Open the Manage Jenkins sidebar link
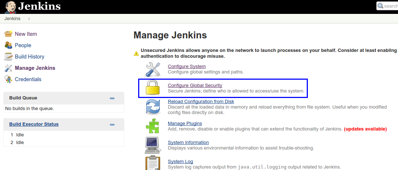The width and height of the screenshot is (398, 170). pyautogui.click(x=35, y=68)
